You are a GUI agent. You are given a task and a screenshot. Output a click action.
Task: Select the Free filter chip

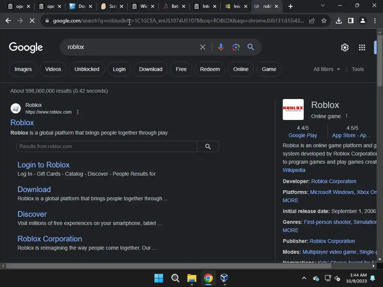pyautogui.click(x=181, y=69)
